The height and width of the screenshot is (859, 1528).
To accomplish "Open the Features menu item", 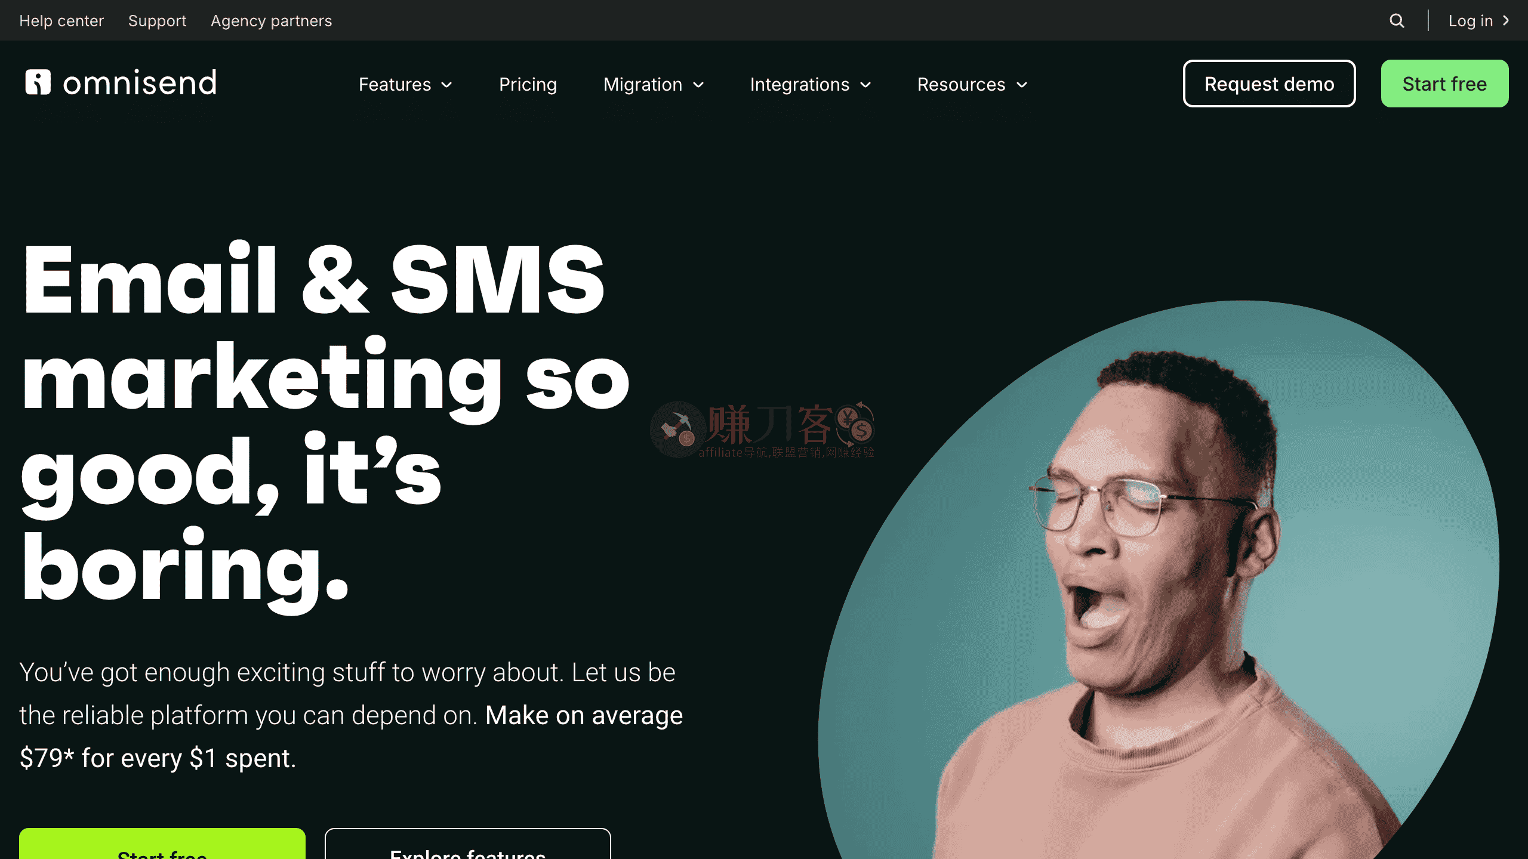I will [395, 85].
